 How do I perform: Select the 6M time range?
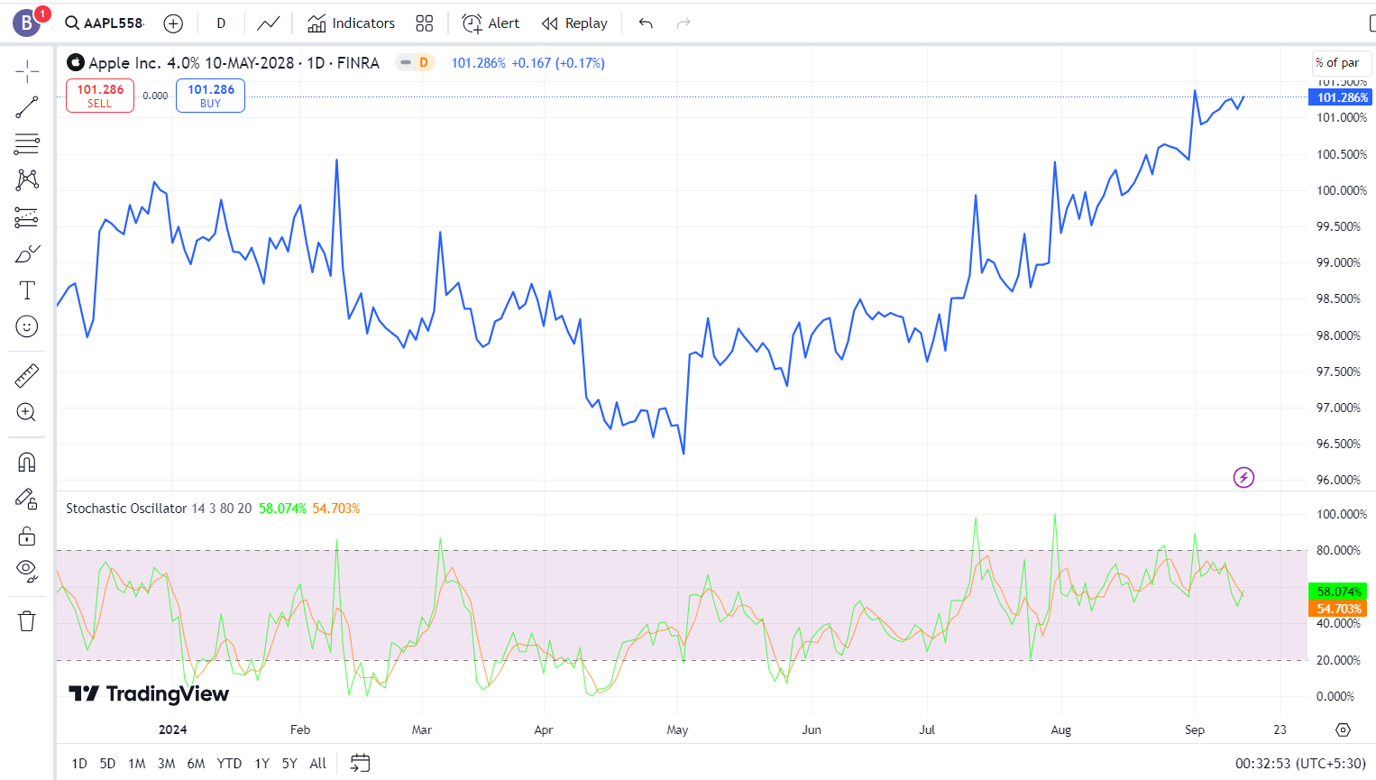click(196, 764)
